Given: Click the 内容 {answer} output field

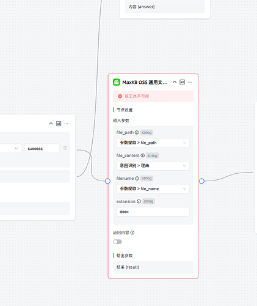Looking at the screenshot, I should (165, 7).
